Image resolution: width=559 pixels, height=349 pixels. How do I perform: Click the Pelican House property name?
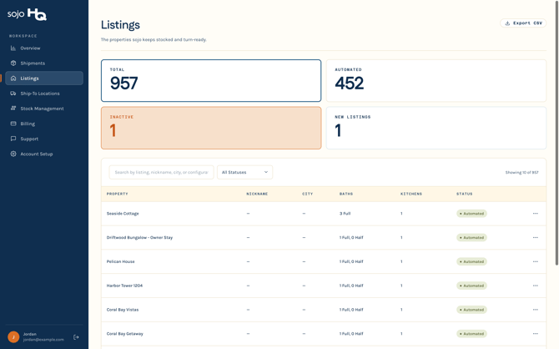120,261
